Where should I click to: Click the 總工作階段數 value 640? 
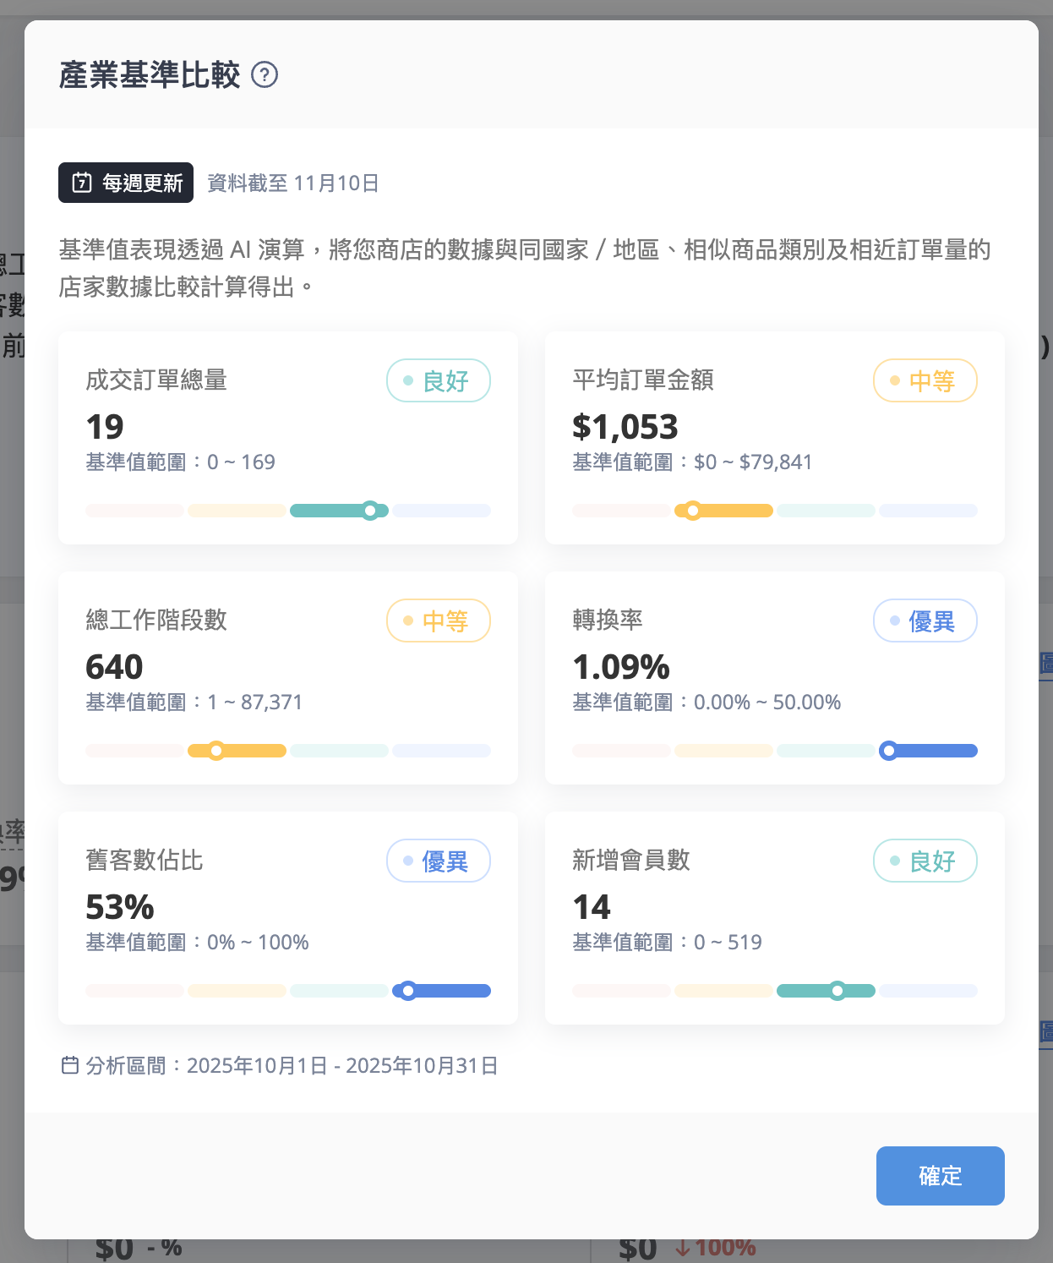point(114,667)
